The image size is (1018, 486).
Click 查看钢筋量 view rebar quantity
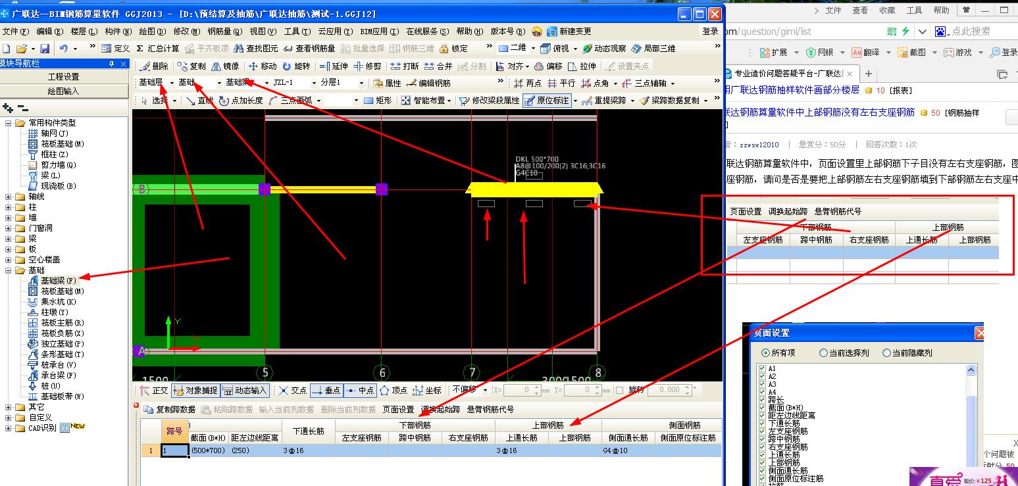click(x=309, y=49)
